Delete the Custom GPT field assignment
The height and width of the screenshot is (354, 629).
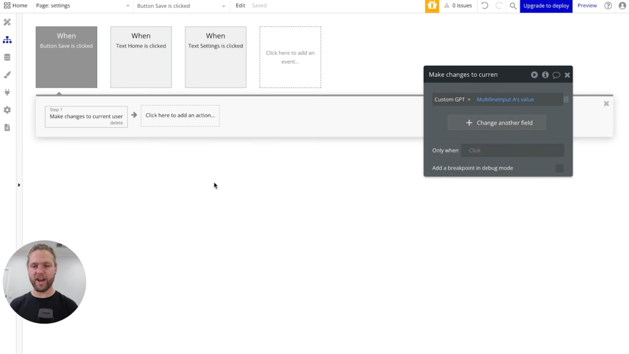point(566,99)
